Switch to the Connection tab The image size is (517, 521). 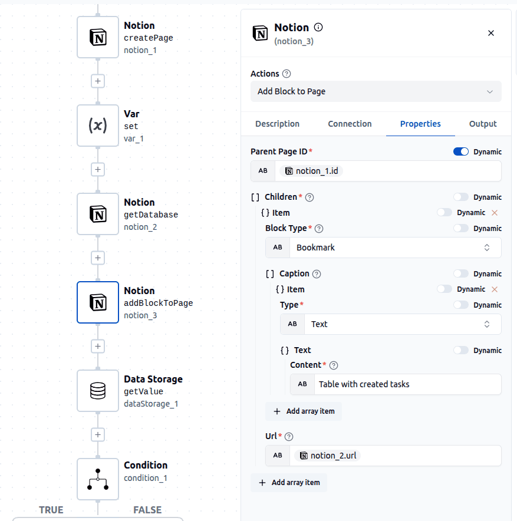pyautogui.click(x=350, y=124)
